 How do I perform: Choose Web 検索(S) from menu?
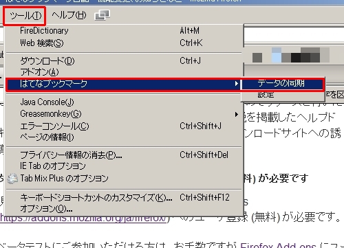coord(124,43)
